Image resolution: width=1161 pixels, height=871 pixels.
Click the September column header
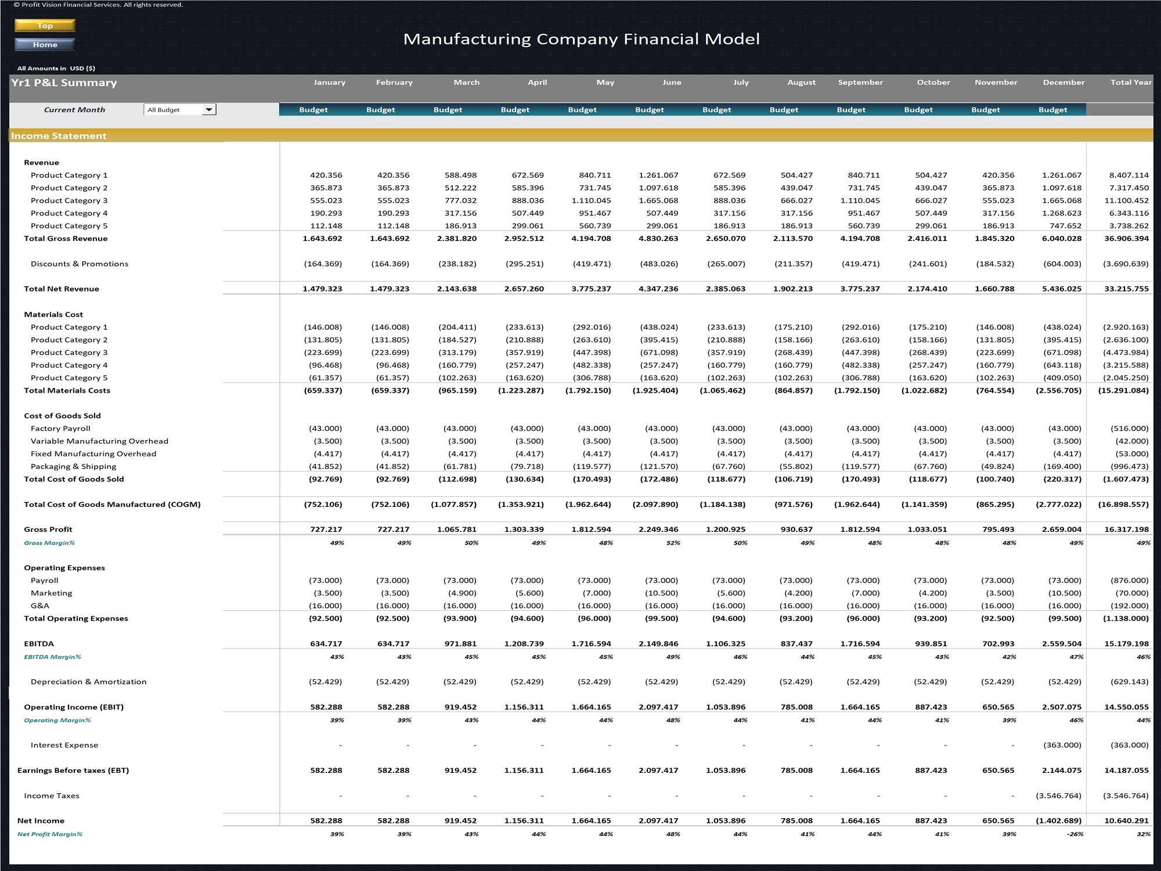pos(860,82)
